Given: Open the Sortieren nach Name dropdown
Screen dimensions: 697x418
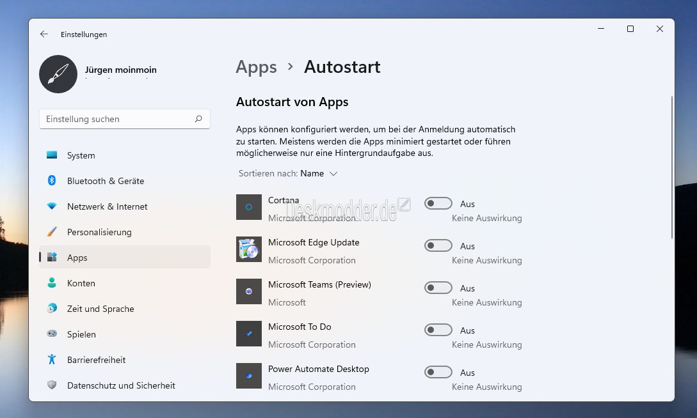Looking at the screenshot, I should coord(288,173).
